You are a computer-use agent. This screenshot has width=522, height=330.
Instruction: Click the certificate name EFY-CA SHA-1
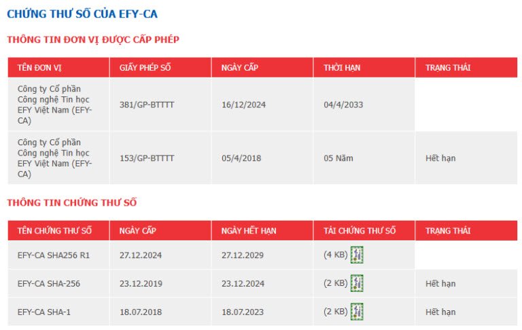44,312
